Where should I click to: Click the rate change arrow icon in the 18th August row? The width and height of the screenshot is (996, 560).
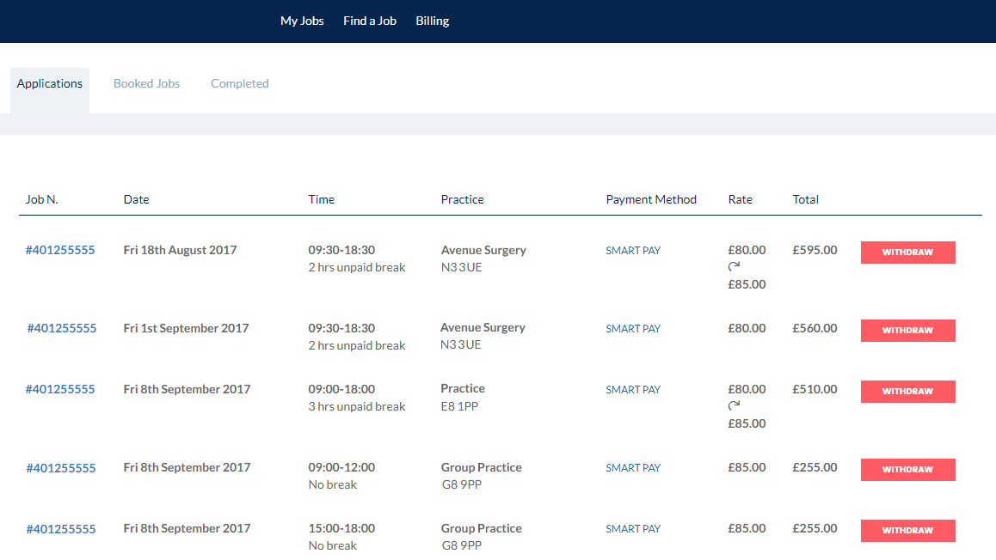[734, 266]
